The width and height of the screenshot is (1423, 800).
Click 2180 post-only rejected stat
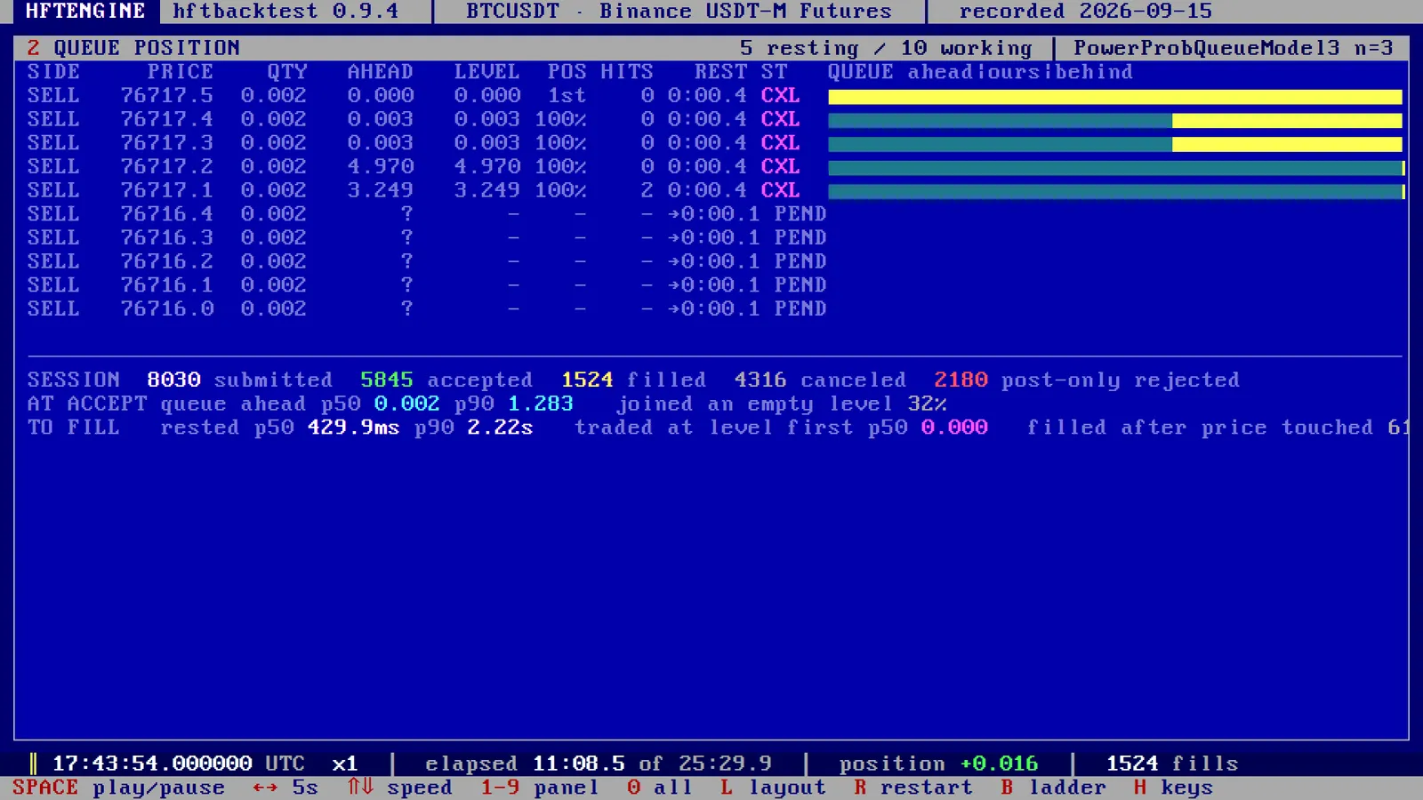tap(1087, 380)
